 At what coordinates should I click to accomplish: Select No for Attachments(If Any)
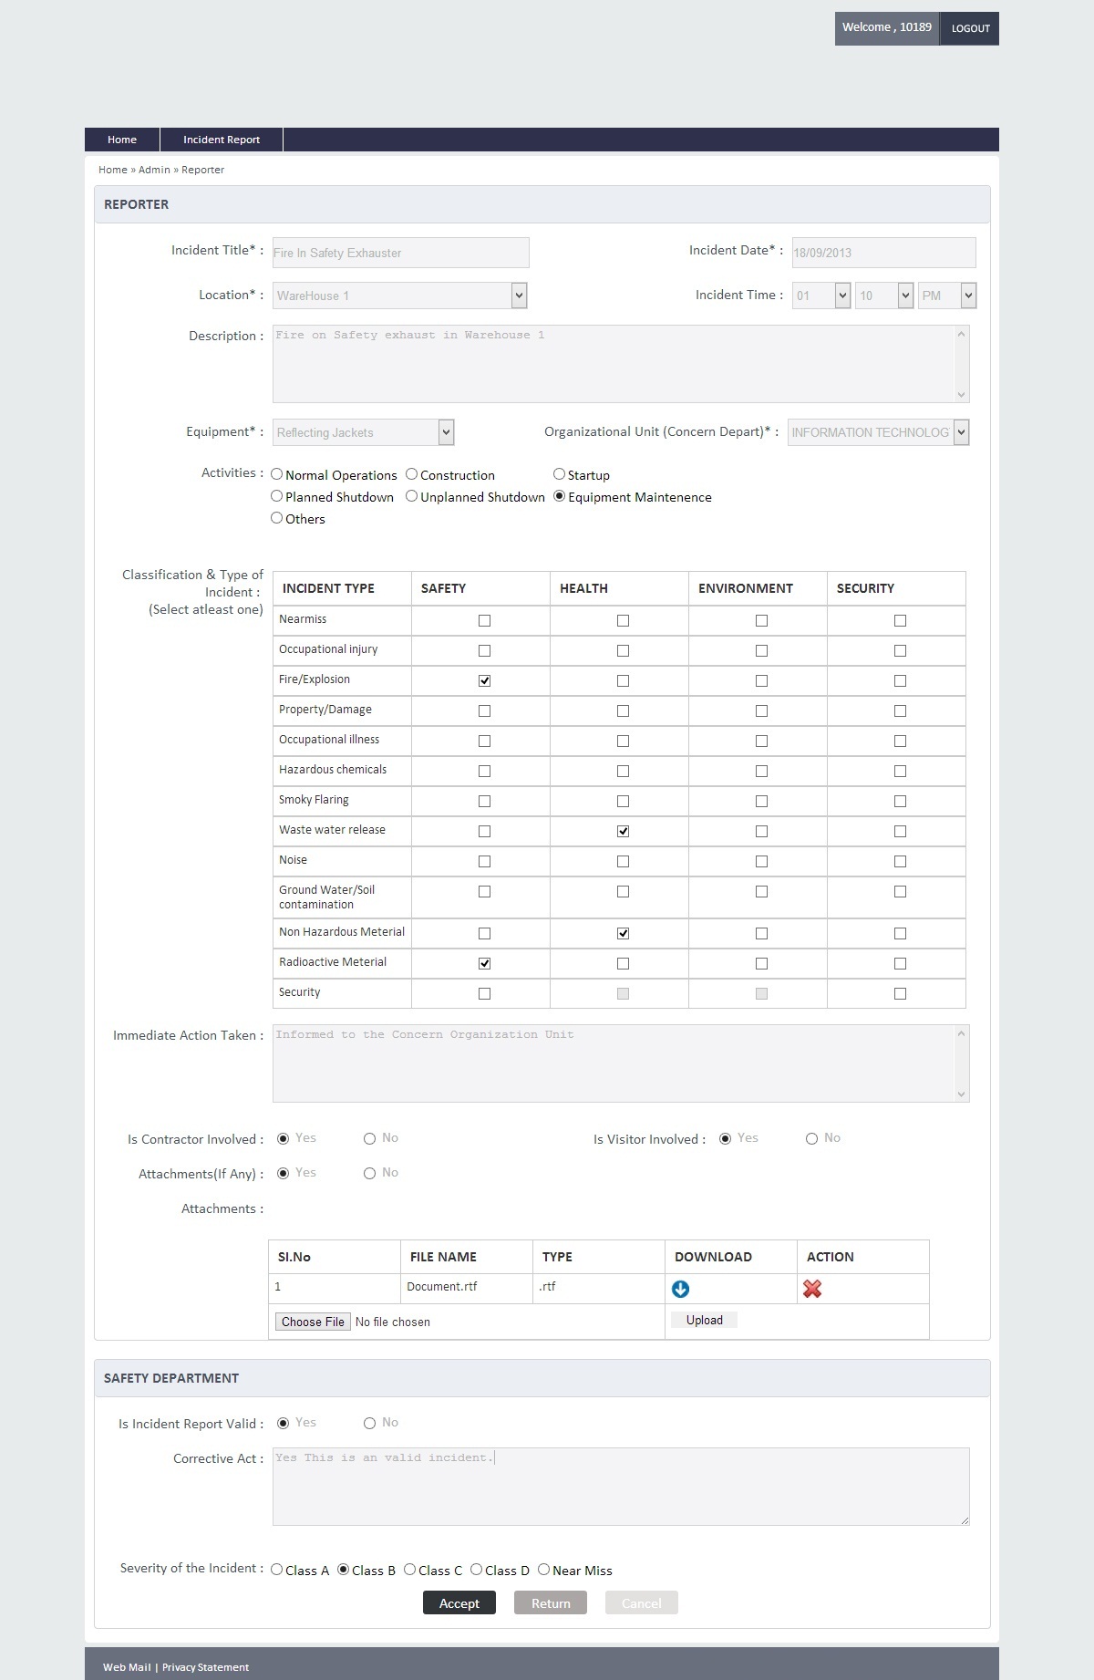click(369, 1173)
